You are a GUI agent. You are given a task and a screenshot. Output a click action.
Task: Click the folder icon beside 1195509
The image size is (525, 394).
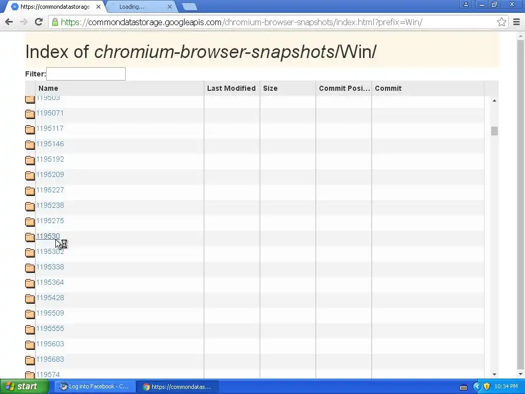[30, 314]
